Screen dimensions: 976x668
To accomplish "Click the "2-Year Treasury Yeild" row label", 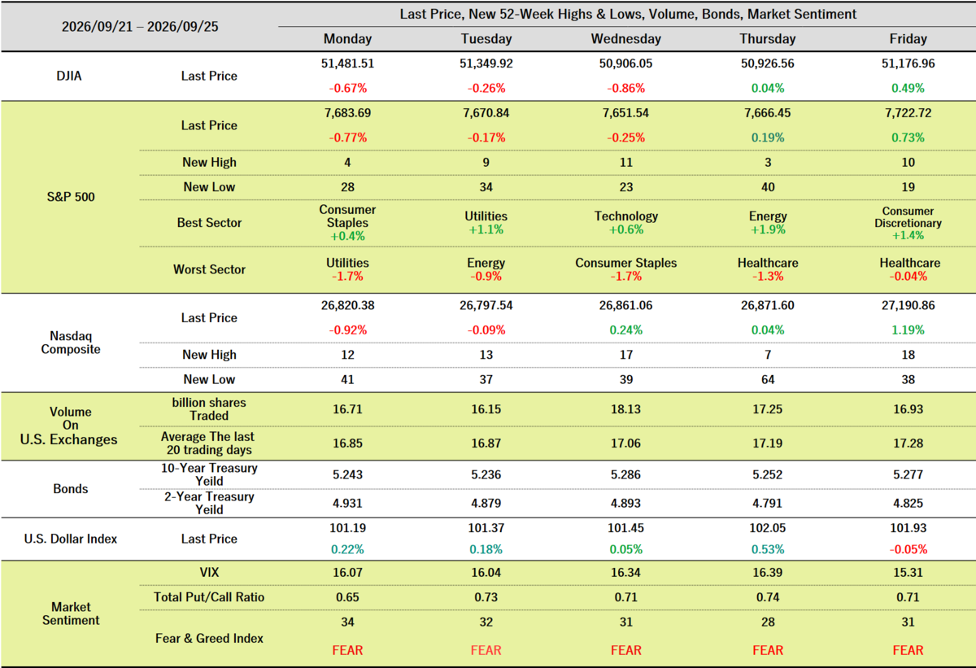I will [210, 503].
